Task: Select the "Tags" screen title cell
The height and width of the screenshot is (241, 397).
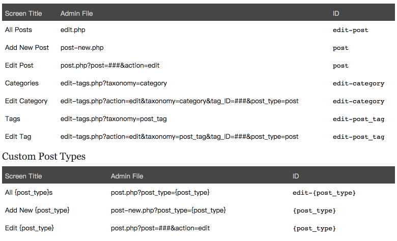Action: tap(13, 119)
